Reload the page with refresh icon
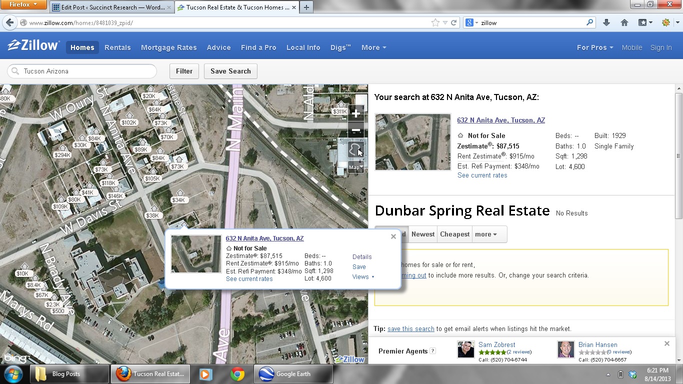This screenshot has width=683, height=384. (454, 22)
